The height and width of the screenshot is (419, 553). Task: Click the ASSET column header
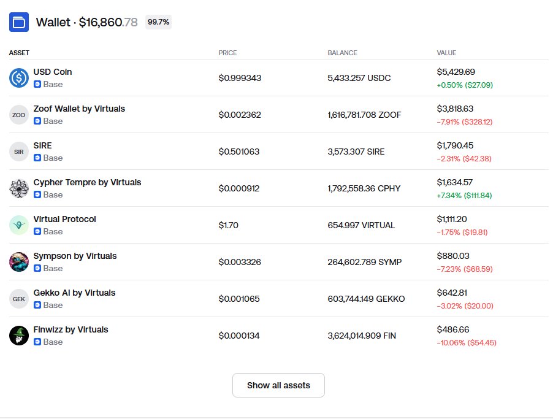[19, 53]
